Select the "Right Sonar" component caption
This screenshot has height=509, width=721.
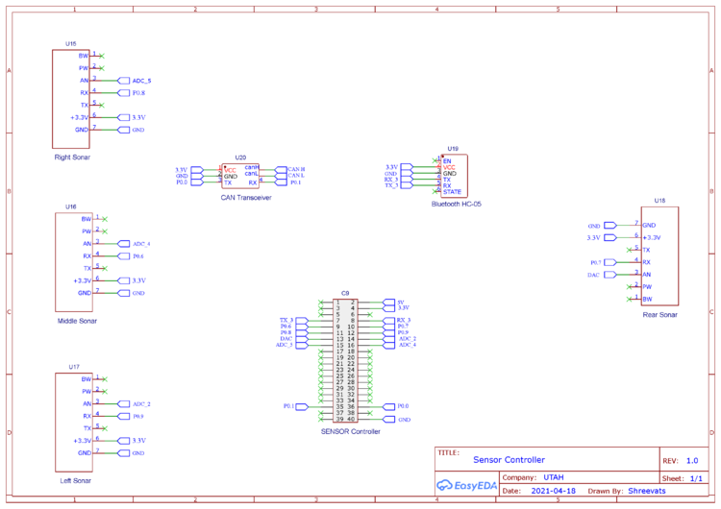72,158
